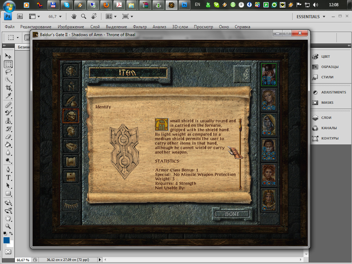
Task: Open the tool preset picker in options bar
Action: pyautogui.click(x=13, y=37)
